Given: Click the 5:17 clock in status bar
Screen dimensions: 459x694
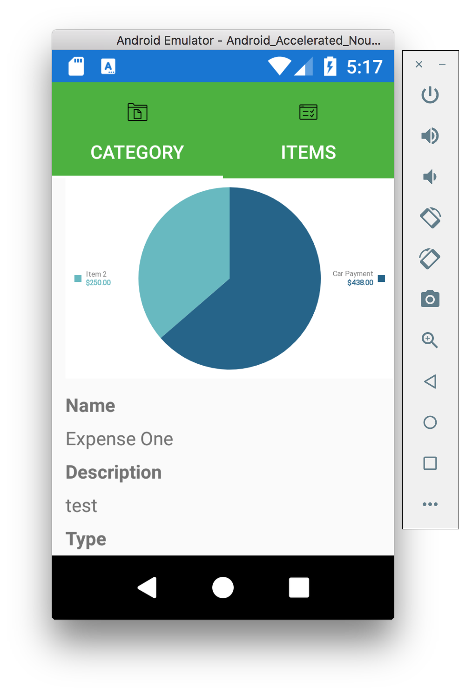Looking at the screenshot, I should click(x=364, y=67).
